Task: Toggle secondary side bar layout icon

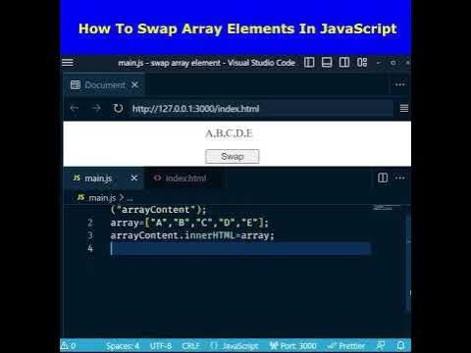Action: [344, 62]
